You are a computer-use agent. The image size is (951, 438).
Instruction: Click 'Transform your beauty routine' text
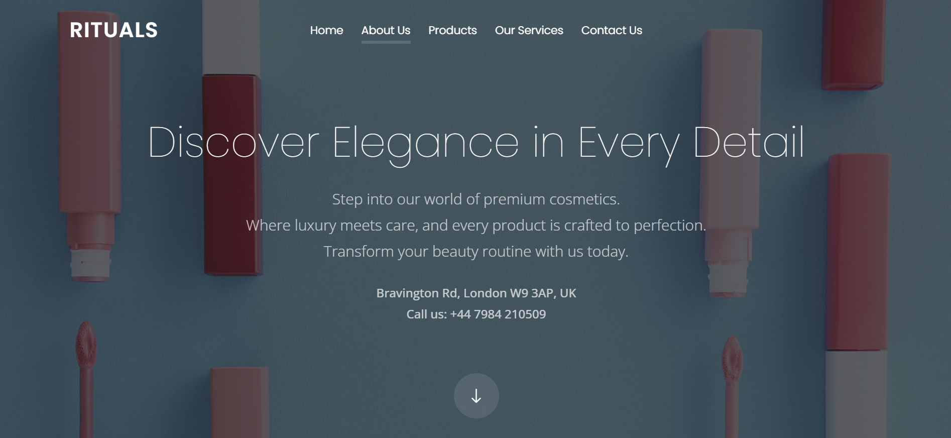point(476,252)
